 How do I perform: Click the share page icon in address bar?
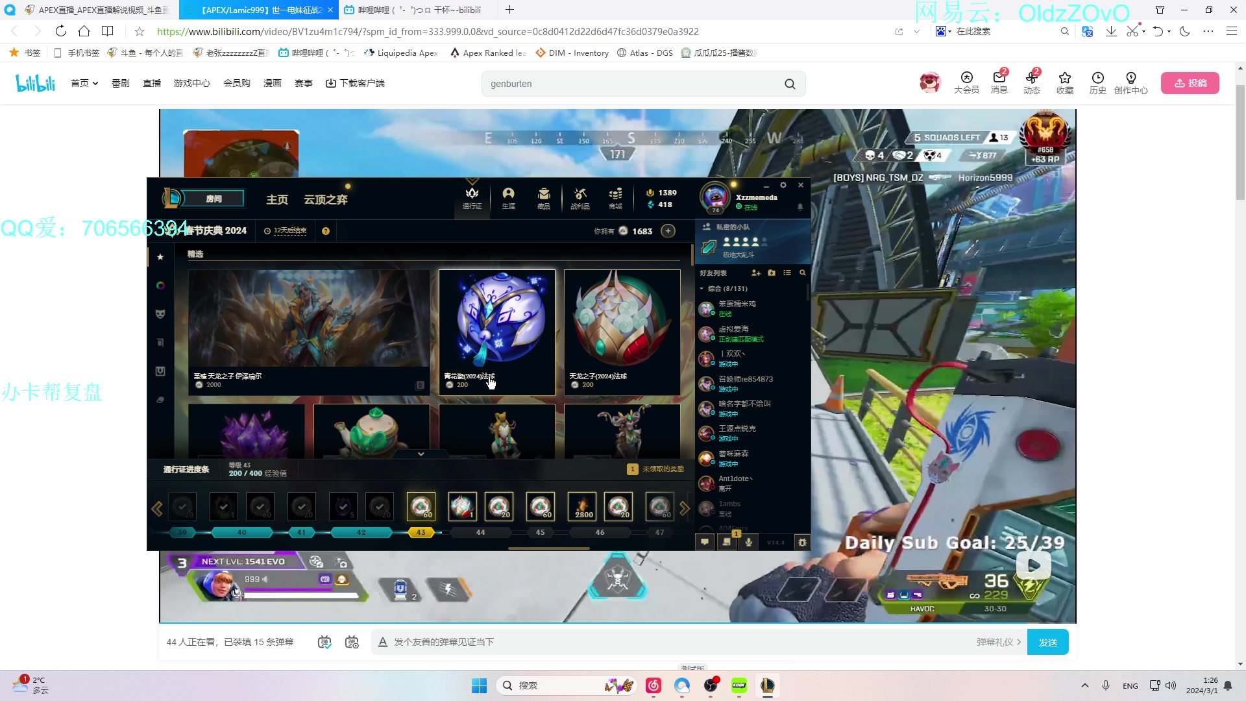tap(899, 31)
